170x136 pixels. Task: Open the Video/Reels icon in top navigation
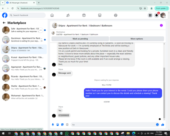pyautogui.click(x=84, y=15)
